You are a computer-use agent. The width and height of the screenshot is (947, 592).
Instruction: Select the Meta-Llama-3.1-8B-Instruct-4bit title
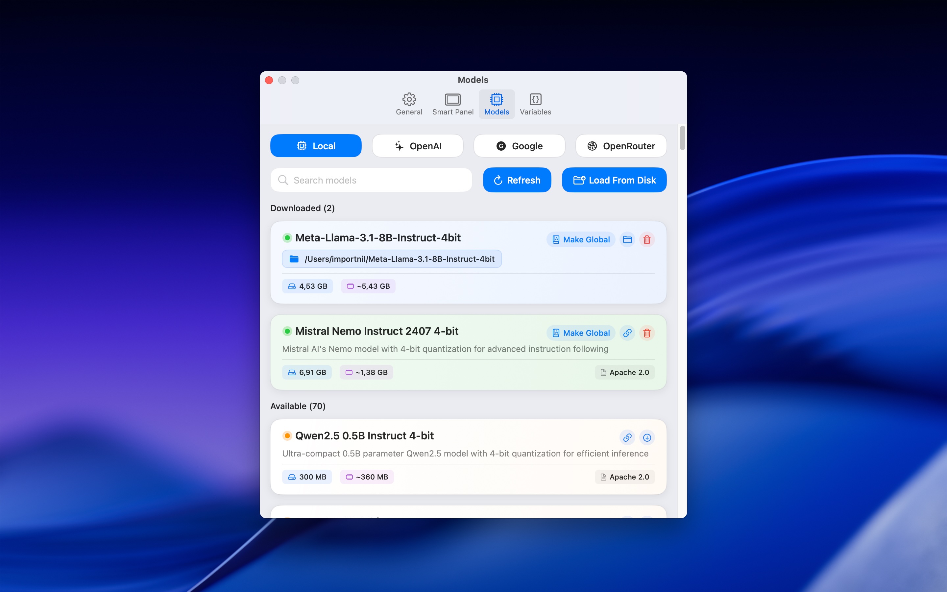click(x=377, y=238)
